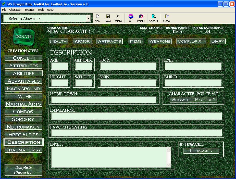Image resolution: width=236 pixels, height=179 pixels.
Task: Minimize the Dragon King Toolkit window
Action: pyautogui.click(x=220, y=4)
